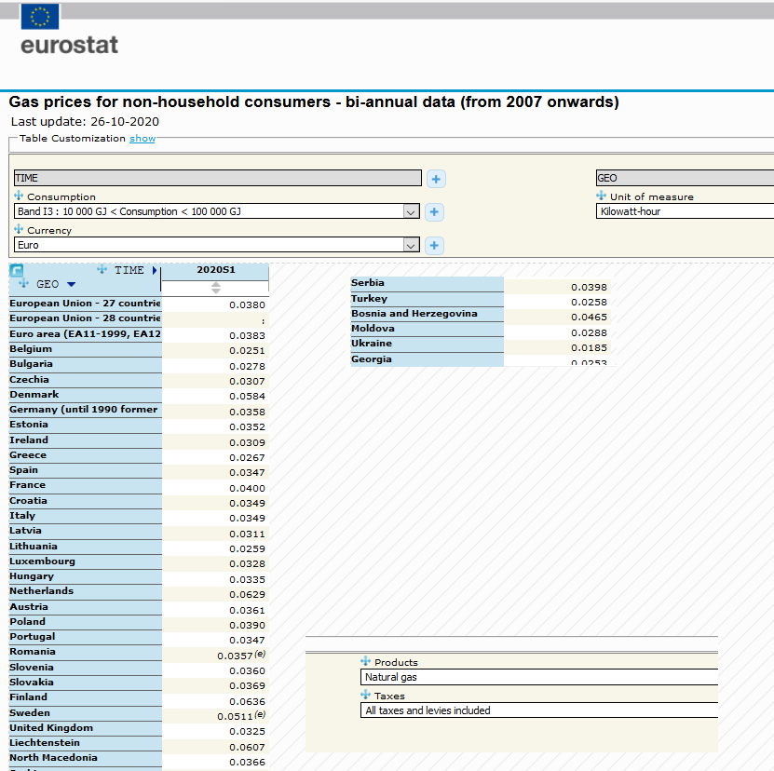The width and height of the screenshot is (774, 771).
Task: Click the show link for Table Customization
Action: (x=143, y=139)
